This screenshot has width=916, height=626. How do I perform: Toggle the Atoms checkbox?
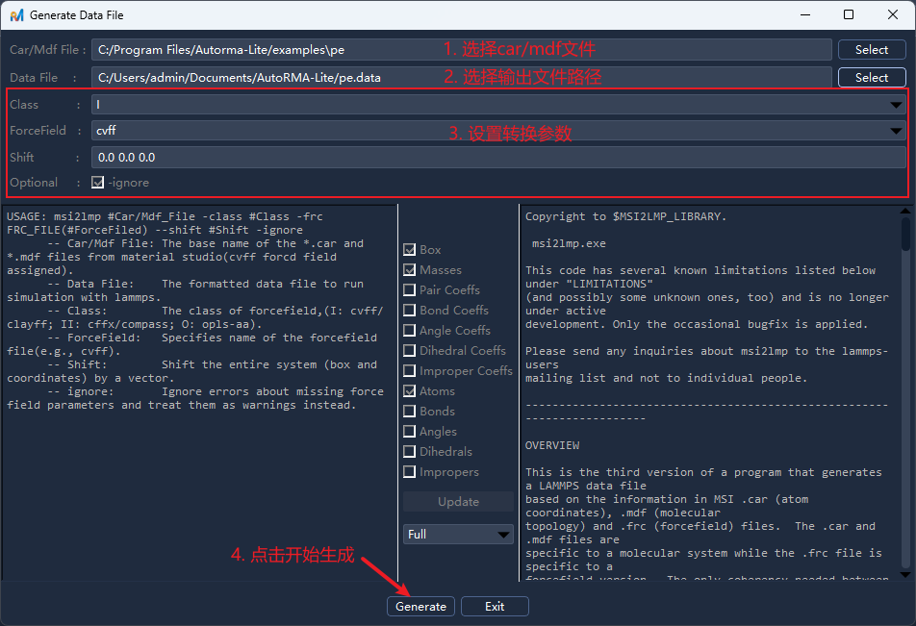[409, 390]
